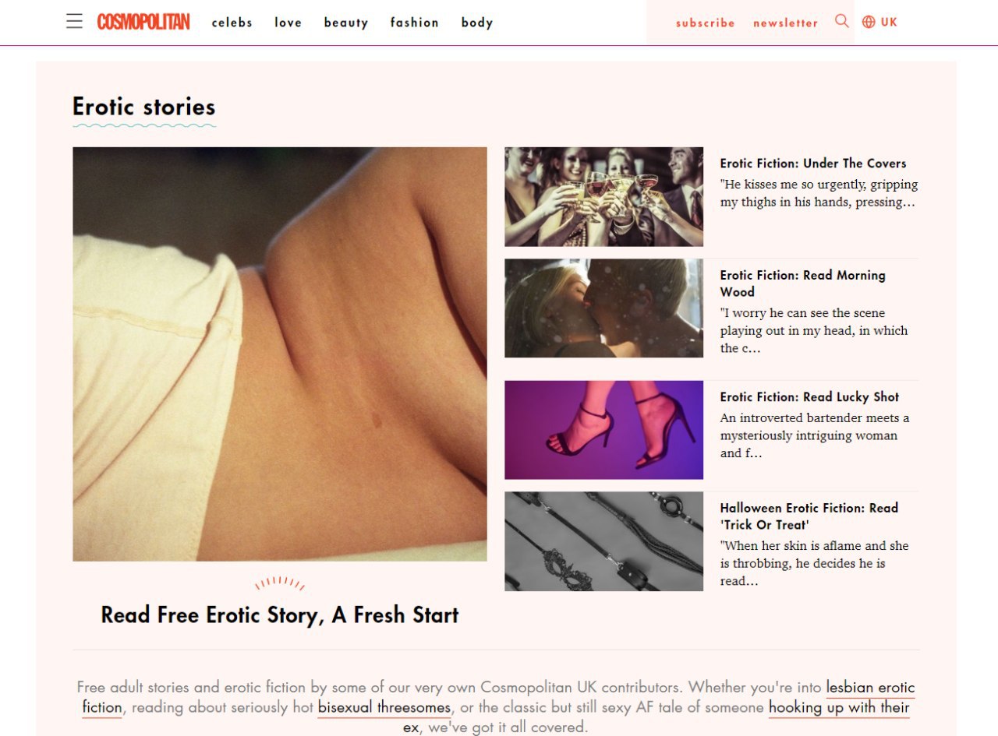The image size is (998, 736).
Task: Open A Fresh Start featured image
Action: pyautogui.click(x=280, y=354)
